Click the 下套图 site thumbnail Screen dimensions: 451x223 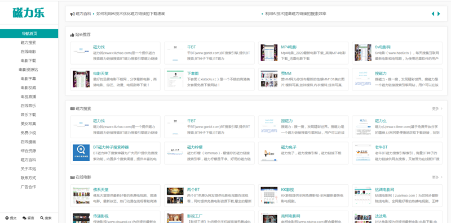175,79
